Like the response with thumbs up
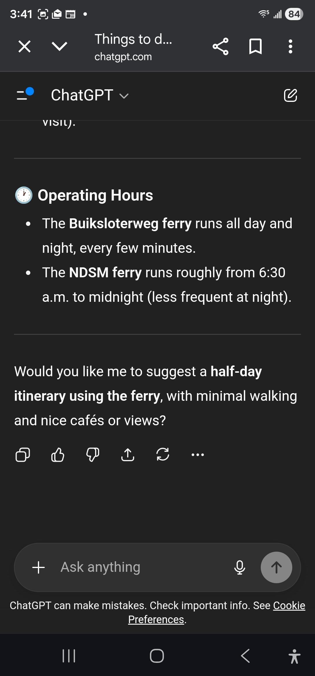This screenshot has height=676, width=315. pos(57,455)
